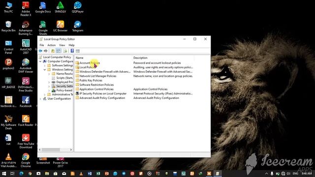Click Free YouTube Download desktop icon

[x=26, y=141]
